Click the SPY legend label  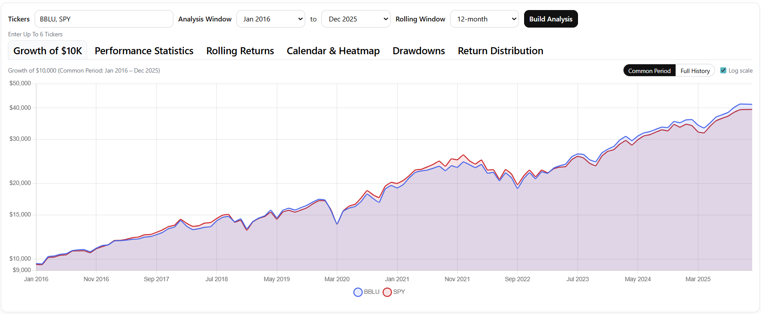click(x=399, y=292)
